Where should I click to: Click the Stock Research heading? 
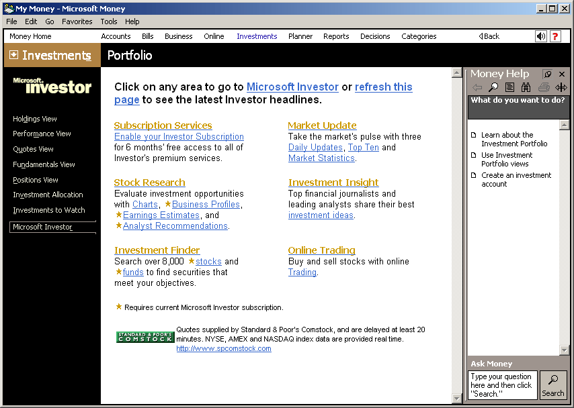click(x=149, y=183)
